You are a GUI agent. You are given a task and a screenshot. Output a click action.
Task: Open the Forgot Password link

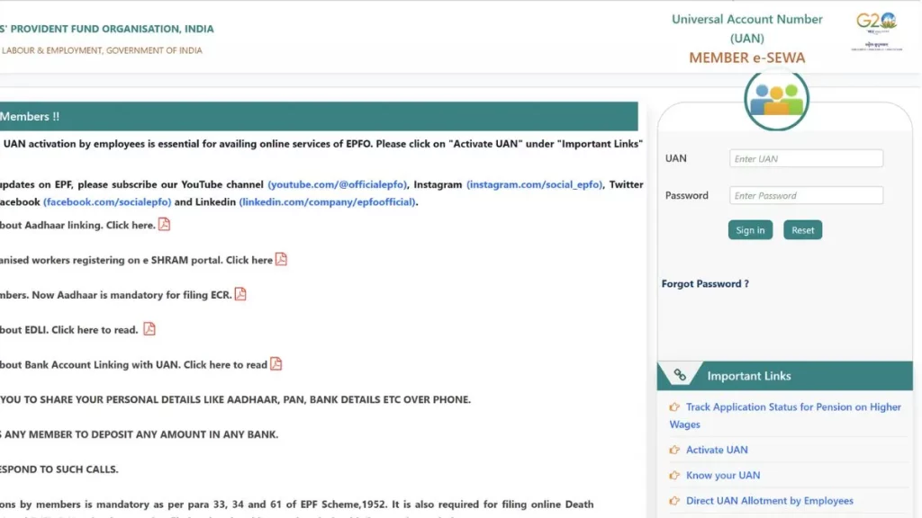click(x=705, y=284)
